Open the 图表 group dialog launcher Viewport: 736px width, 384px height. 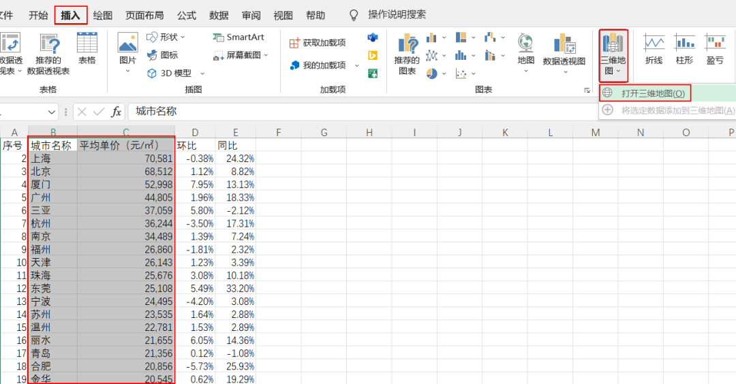587,90
